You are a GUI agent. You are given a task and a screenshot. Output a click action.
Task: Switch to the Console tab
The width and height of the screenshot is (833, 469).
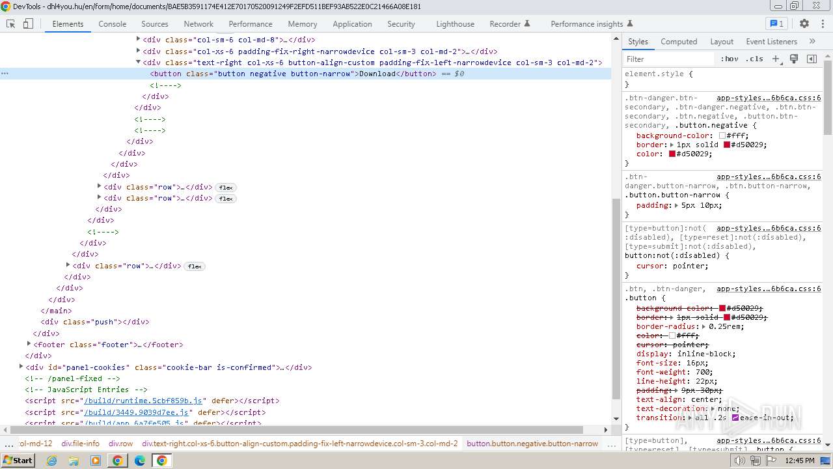pos(113,23)
